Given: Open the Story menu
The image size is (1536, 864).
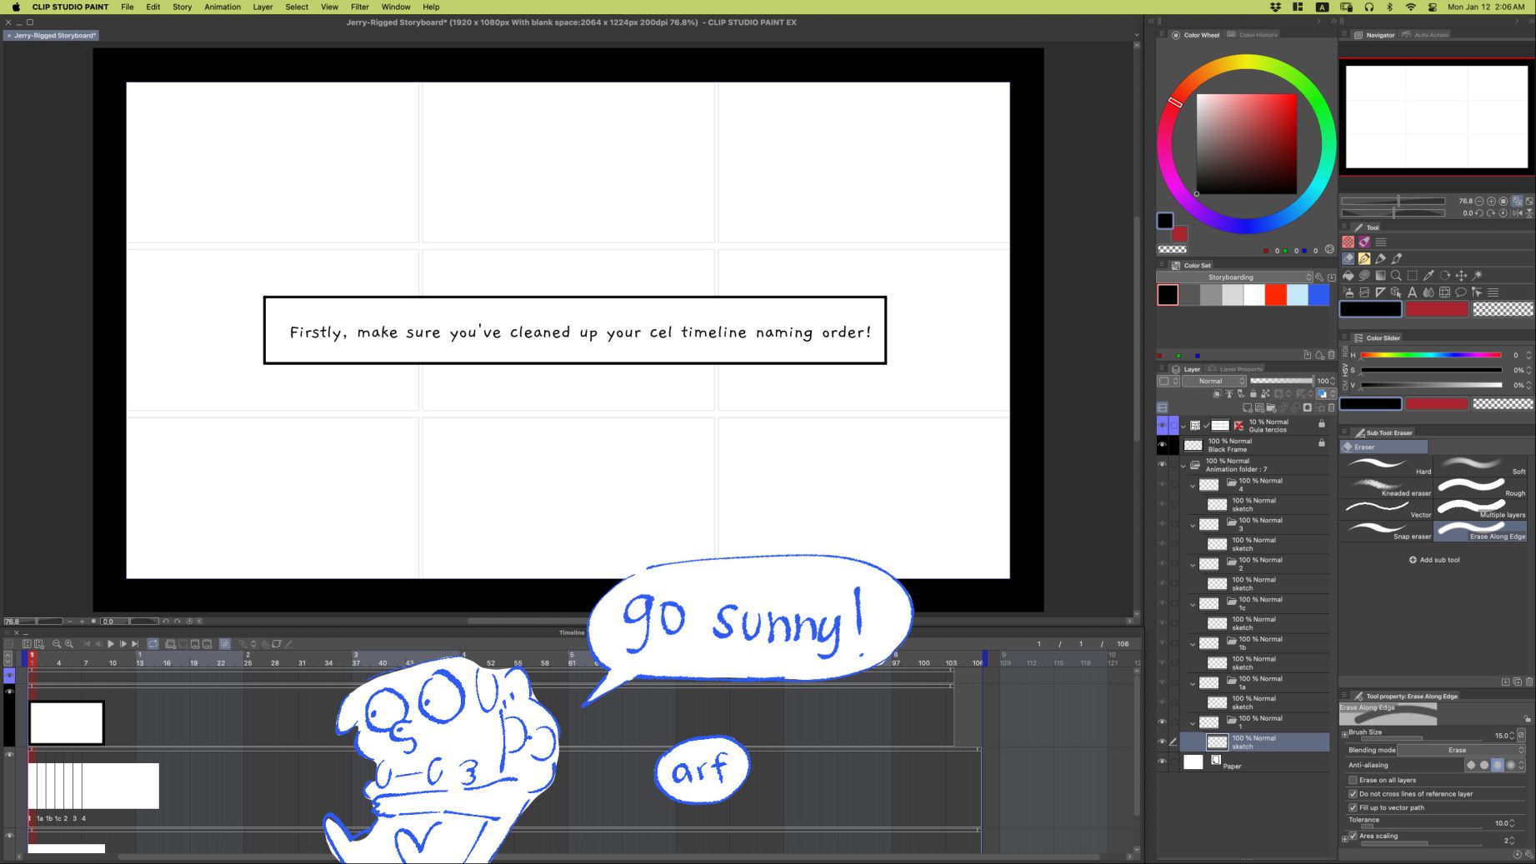Looking at the screenshot, I should [x=182, y=7].
